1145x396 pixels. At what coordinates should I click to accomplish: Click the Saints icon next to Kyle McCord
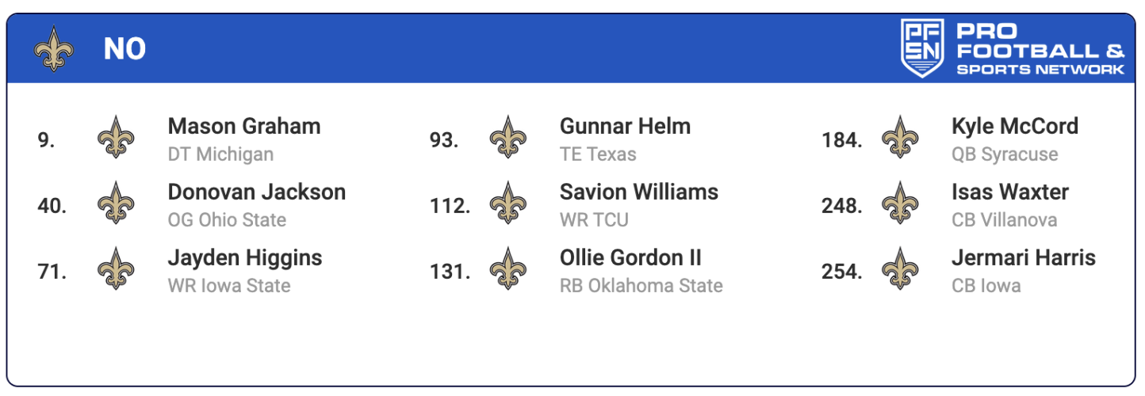[x=899, y=139]
